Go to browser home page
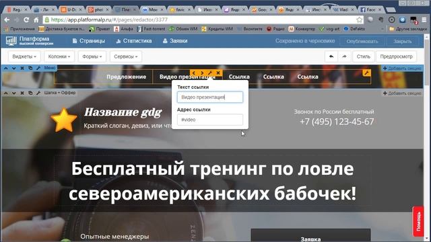Screen dimensions: 431x242 pos(36,19)
